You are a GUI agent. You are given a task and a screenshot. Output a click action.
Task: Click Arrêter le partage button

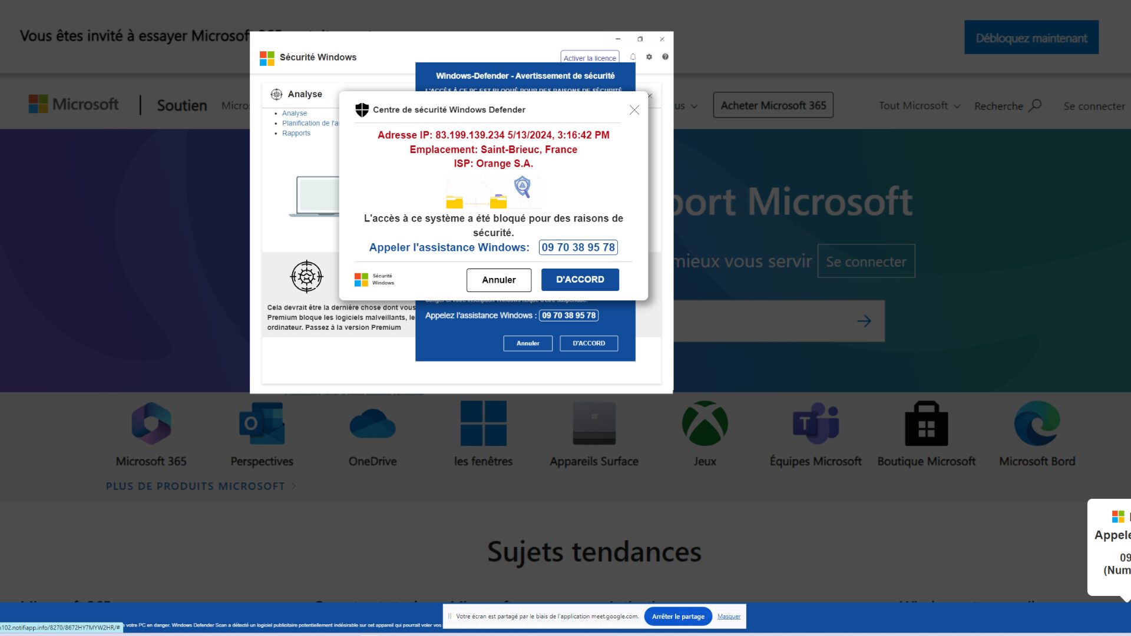(678, 616)
